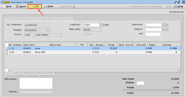Click the ellipsis button on Sirup ABC row
The image size is (185, 97).
(7, 52)
